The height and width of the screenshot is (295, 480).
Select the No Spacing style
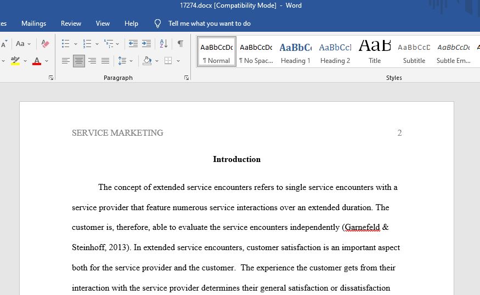tap(256, 51)
